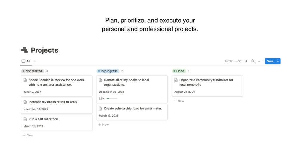The height and width of the screenshot is (168, 300).
Task: Open the Sort options
Action: [239, 61]
